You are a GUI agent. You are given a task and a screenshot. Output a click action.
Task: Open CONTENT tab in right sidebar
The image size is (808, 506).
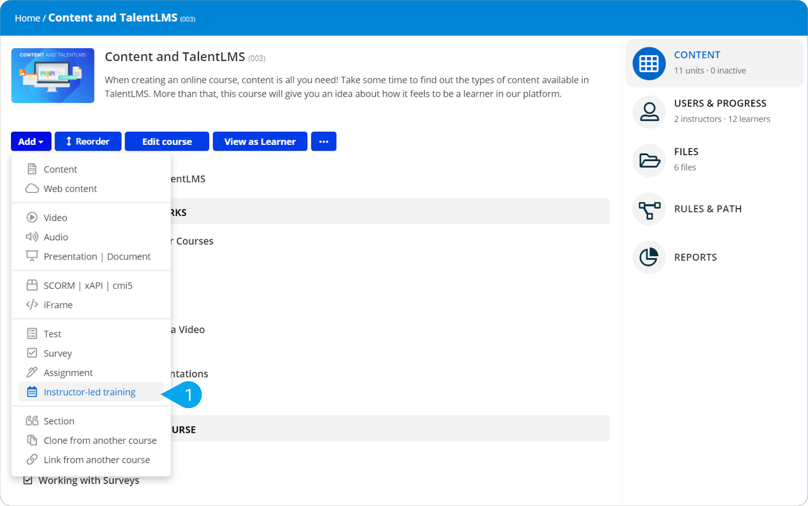point(714,63)
